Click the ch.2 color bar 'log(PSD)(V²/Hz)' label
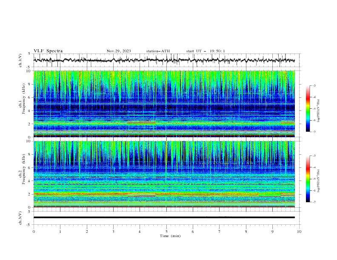Image resolution: width=337 pixels, height=260 pixels. click(x=319, y=181)
